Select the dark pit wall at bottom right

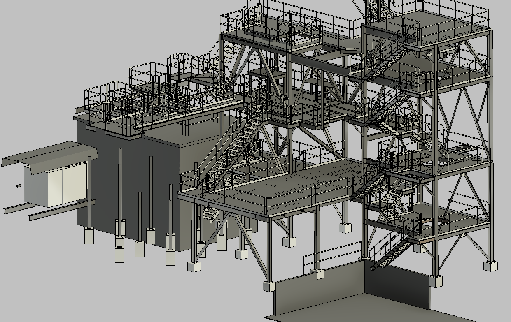[x=395, y=284]
